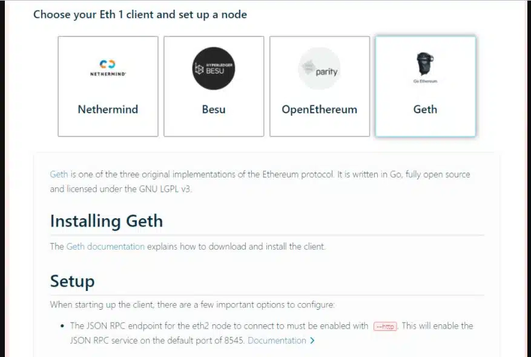Click the Go Ethereum gopher mascot icon
The width and height of the screenshot is (531, 357).
point(424,64)
